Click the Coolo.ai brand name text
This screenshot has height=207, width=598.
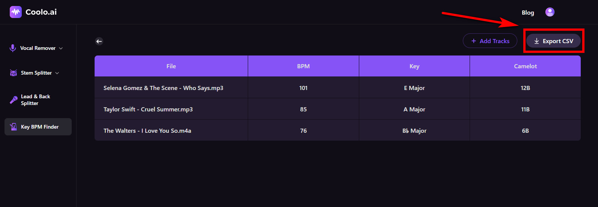[x=41, y=12]
